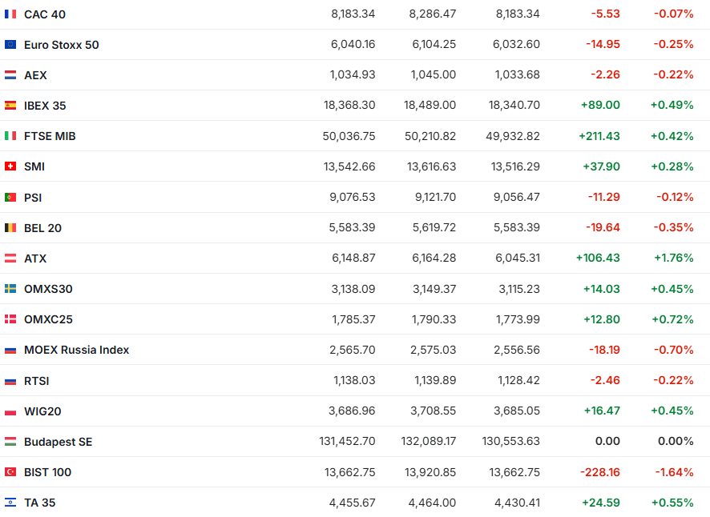Viewport: 710px width, 517px height.
Task: Go to the IBEX 35 index
Action: 45,106
